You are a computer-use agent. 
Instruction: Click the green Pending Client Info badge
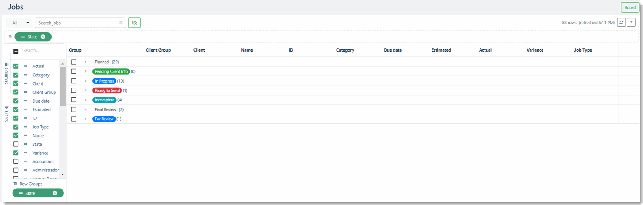click(111, 71)
